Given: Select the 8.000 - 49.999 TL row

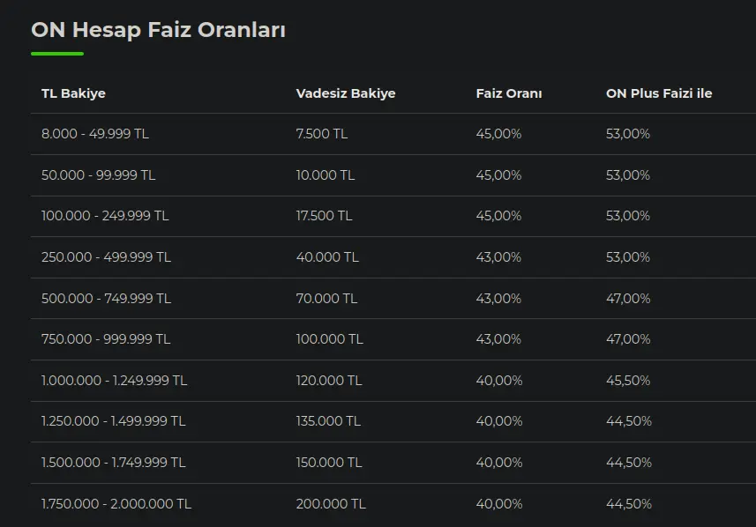Looking at the screenshot, I should [x=393, y=134].
